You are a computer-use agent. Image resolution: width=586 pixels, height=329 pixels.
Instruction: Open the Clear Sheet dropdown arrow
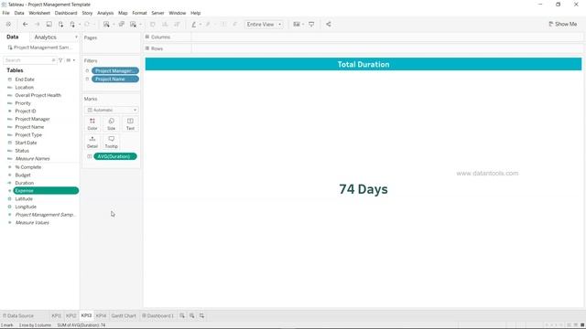pos(140,25)
